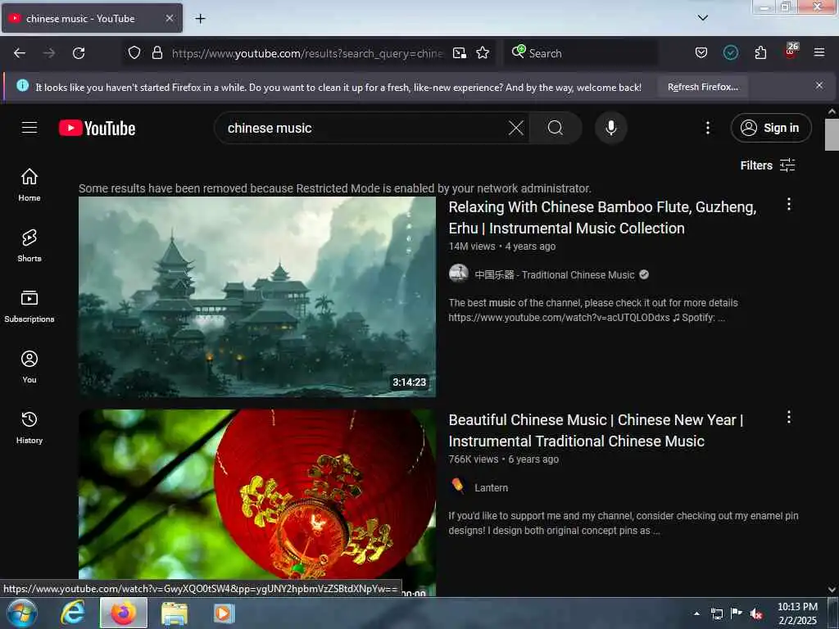The image size is (839, 629).
Task: Open Shorts in the sidebar
Action: (x=29, y=246)
